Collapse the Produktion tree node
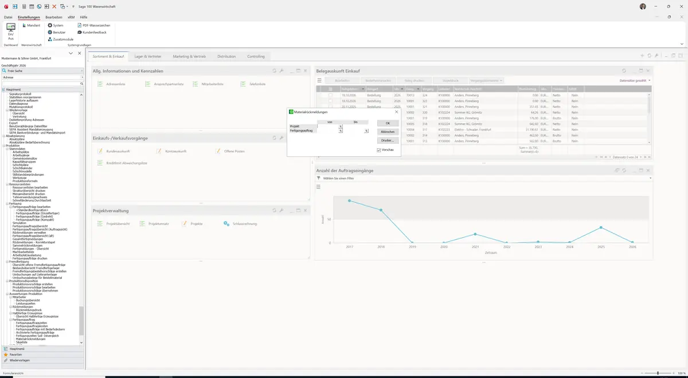688x378 pixels. tap(3, 145)
